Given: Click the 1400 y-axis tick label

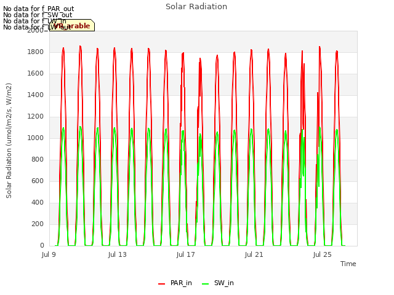Looking at the screenshot, I should tap(36, 95).
